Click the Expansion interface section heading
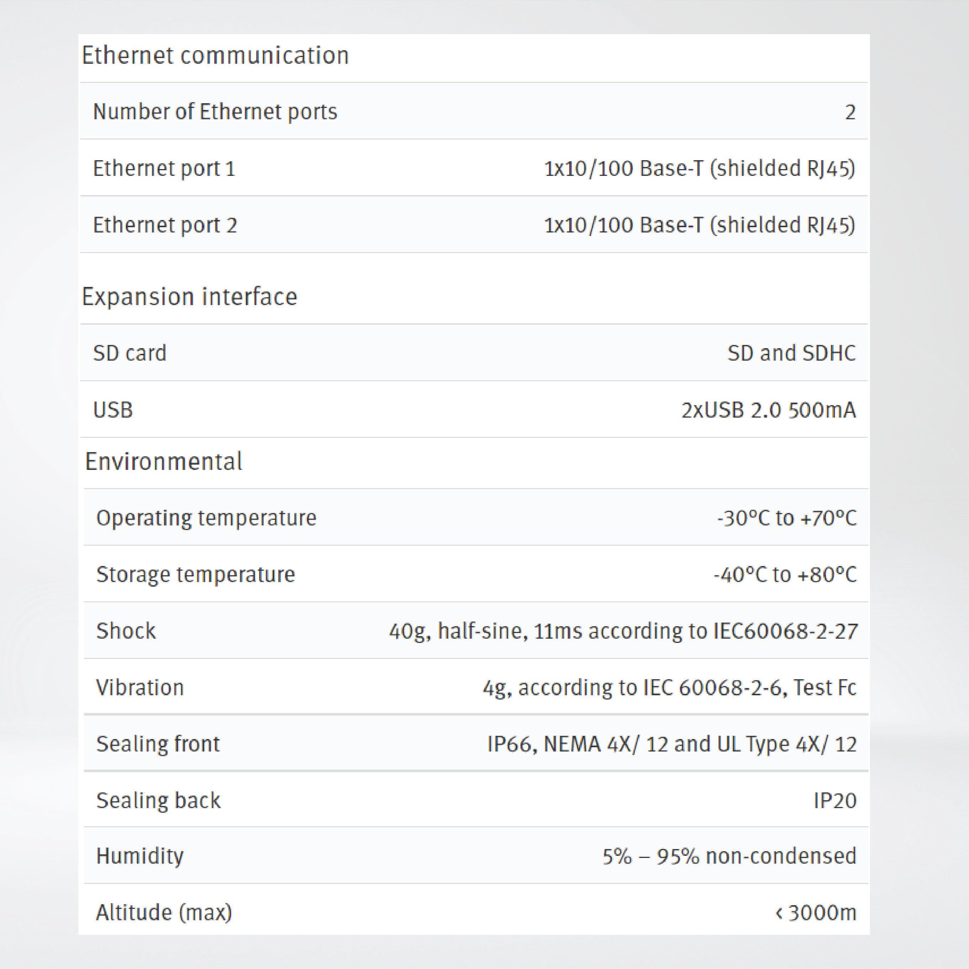This screenshot has width=969, height=969. point(190,297)
